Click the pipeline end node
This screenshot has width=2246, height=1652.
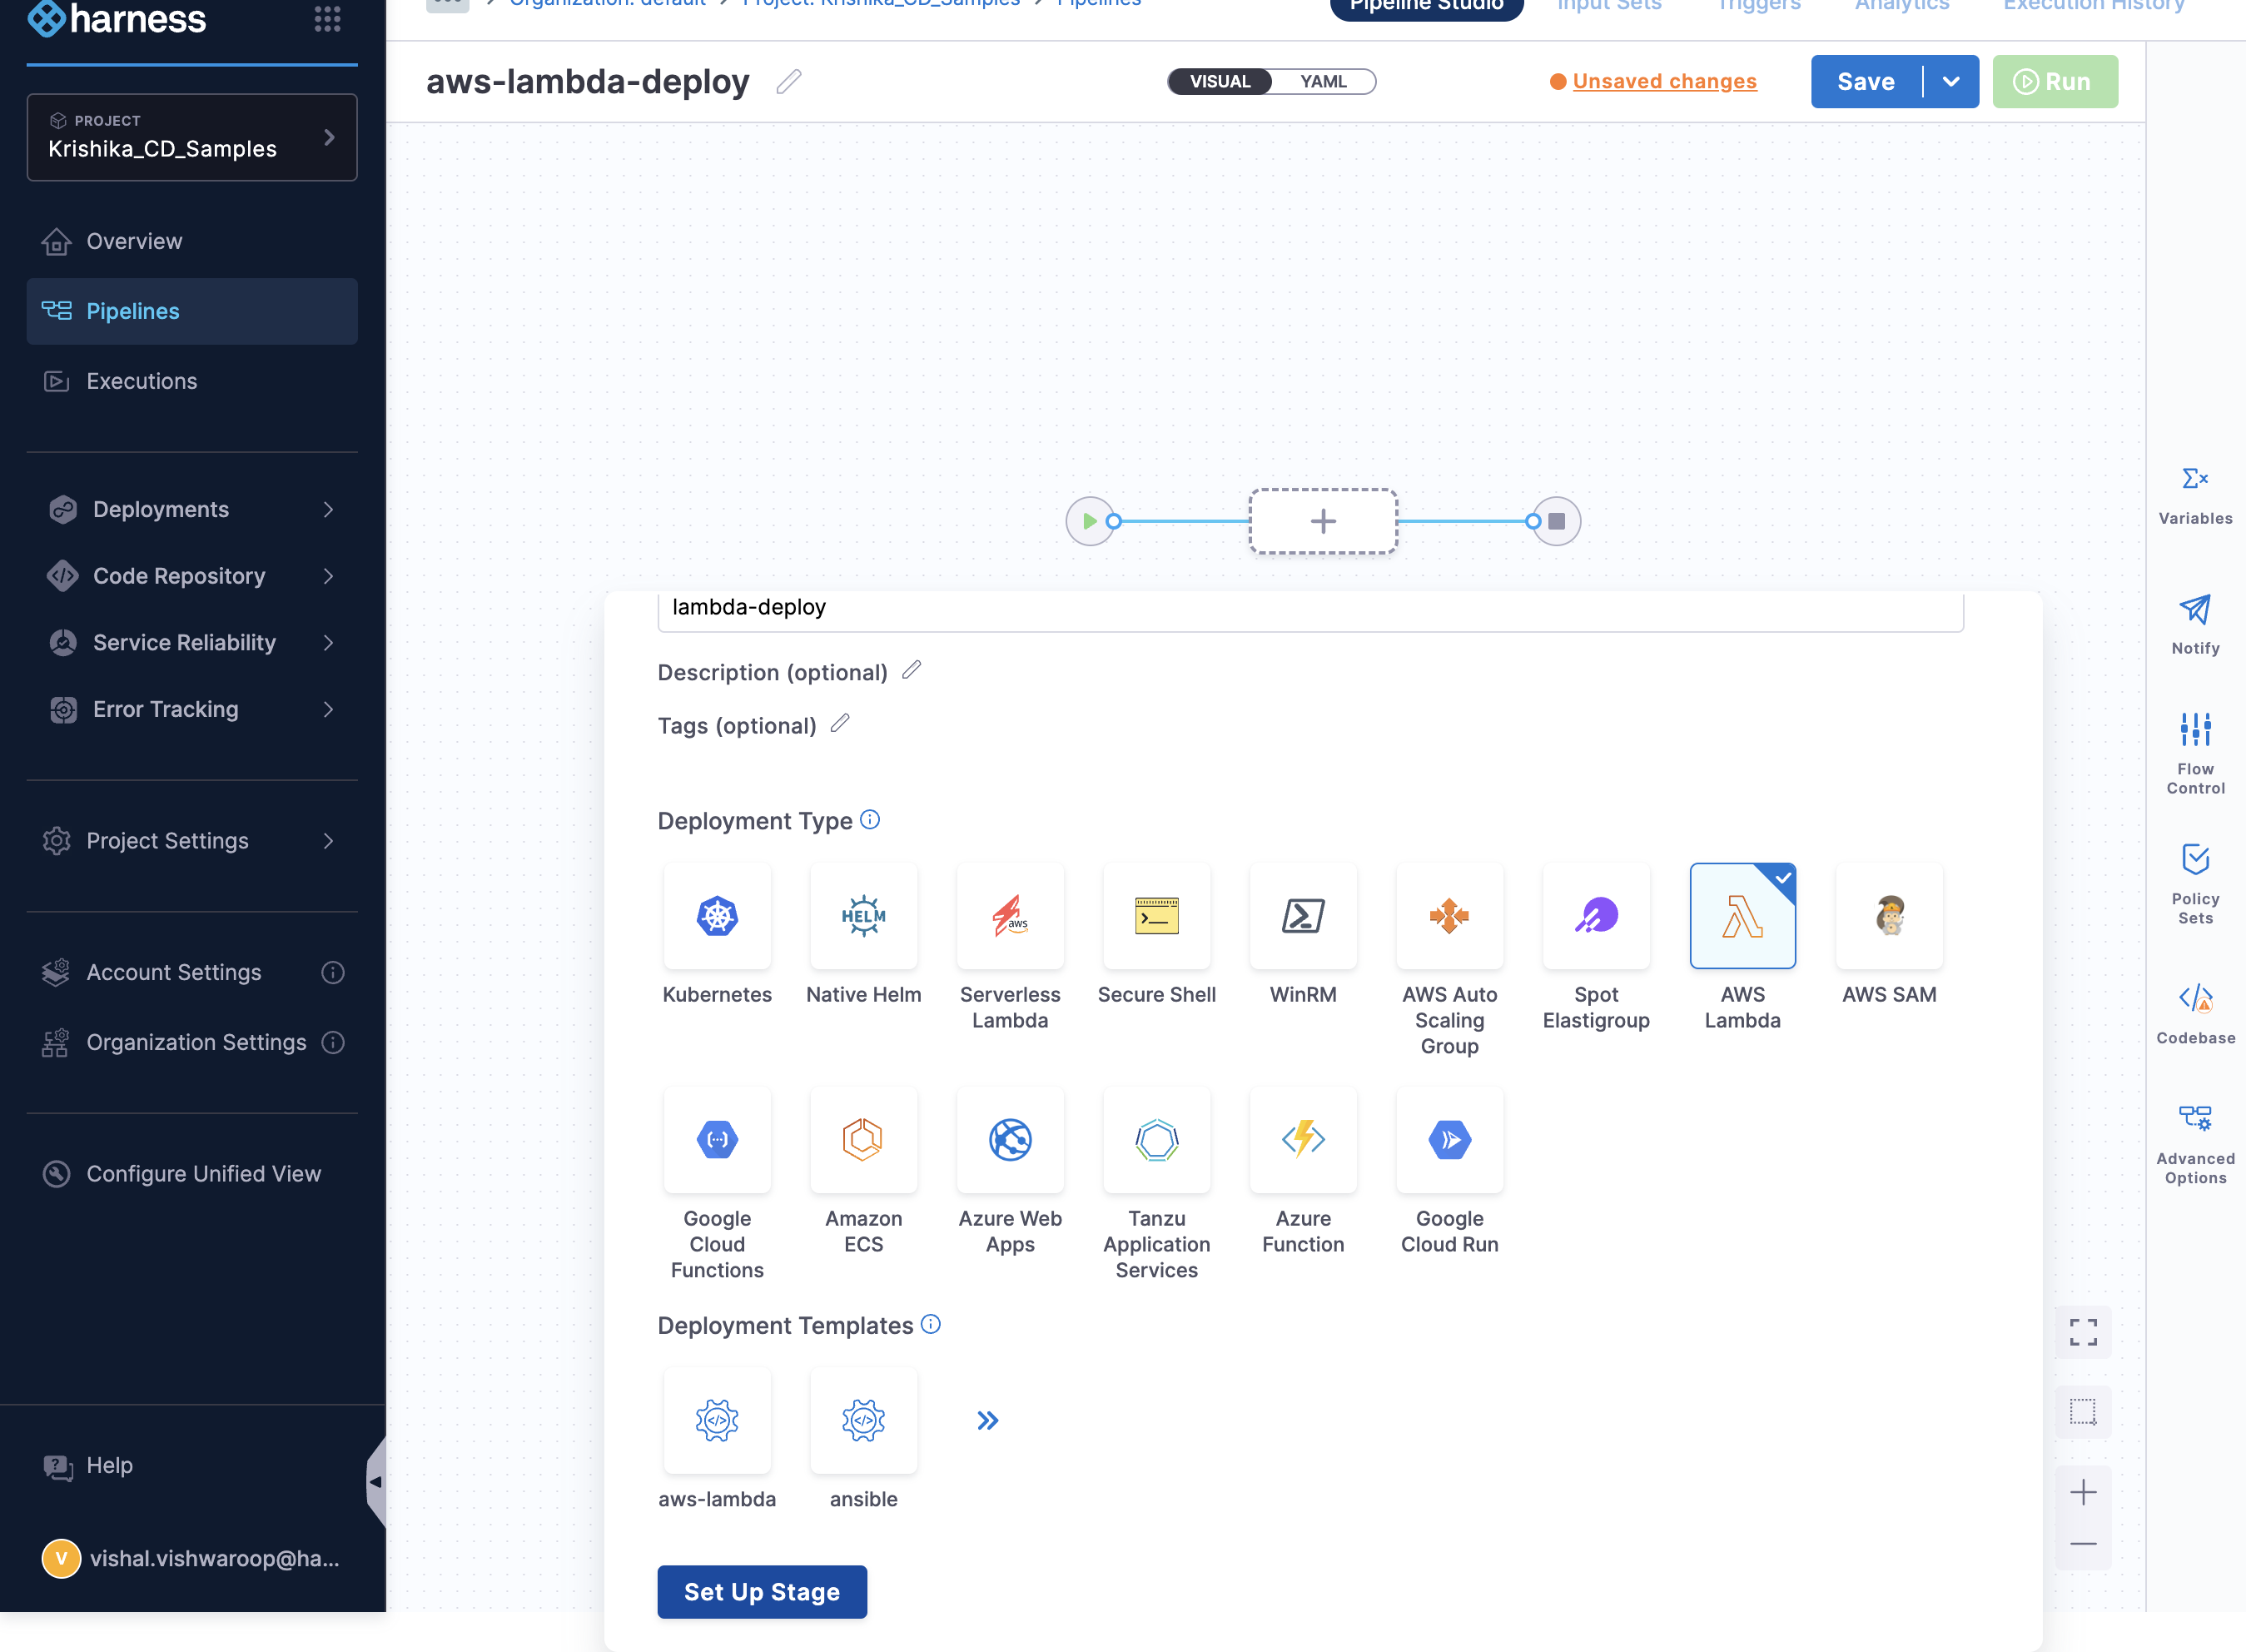[1557, 521]
